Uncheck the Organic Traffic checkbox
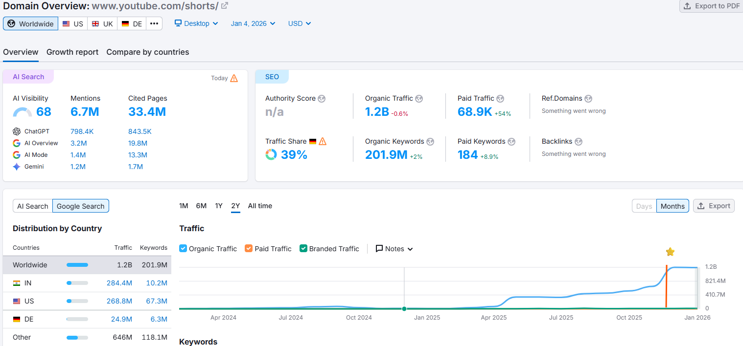The image size is (743, 346). tap(183, 248)
